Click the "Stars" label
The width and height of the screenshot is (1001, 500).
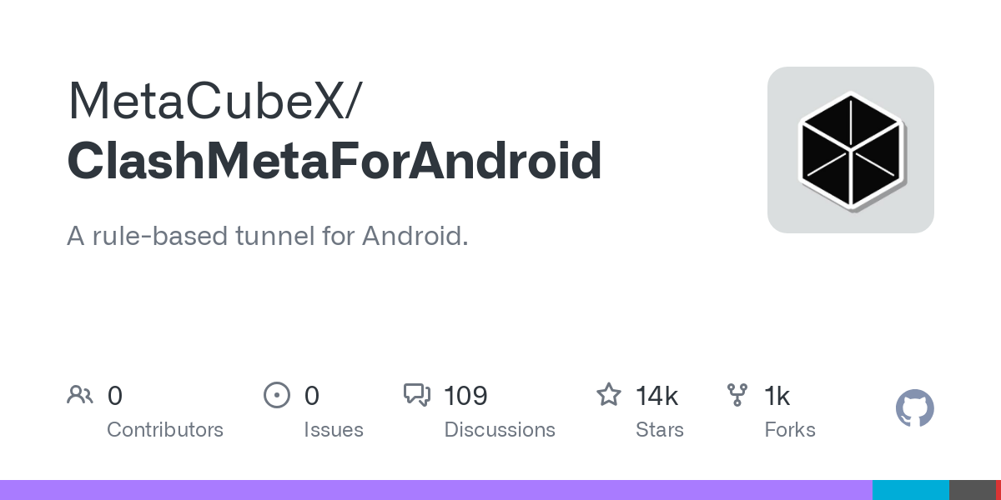coord(660,430)
